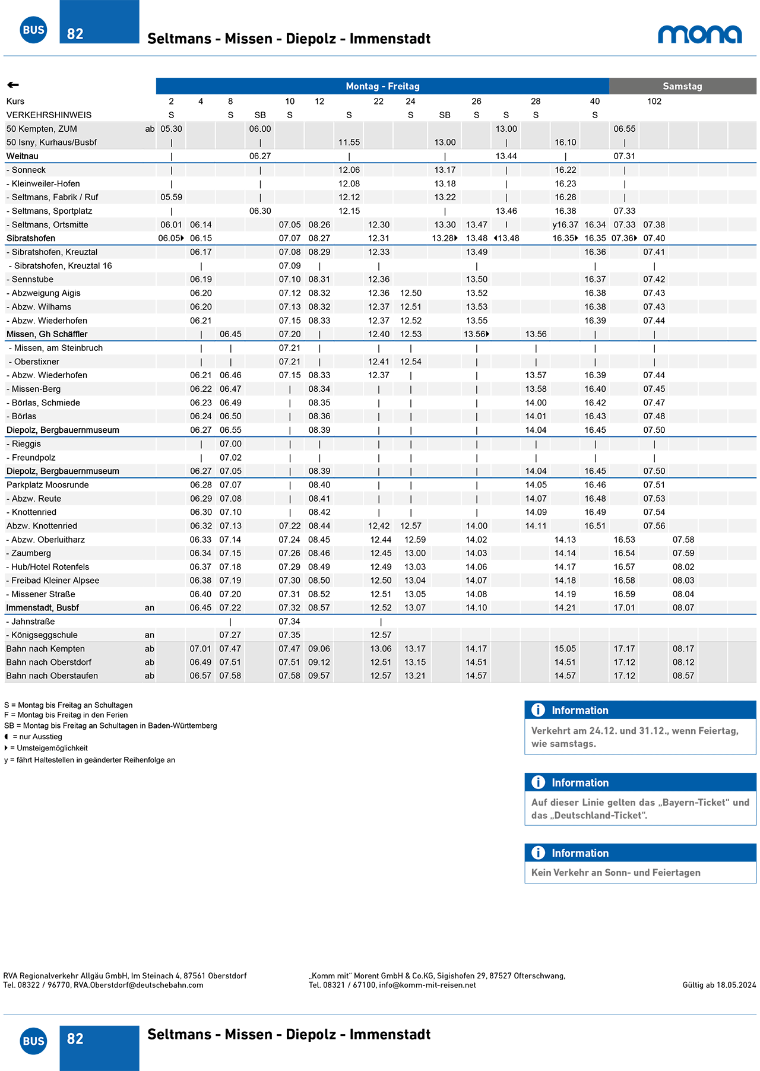Click the 82 line number box at top
This screenshot has height=1071, width=760.
pyautogui.click(x=99, y=22)
